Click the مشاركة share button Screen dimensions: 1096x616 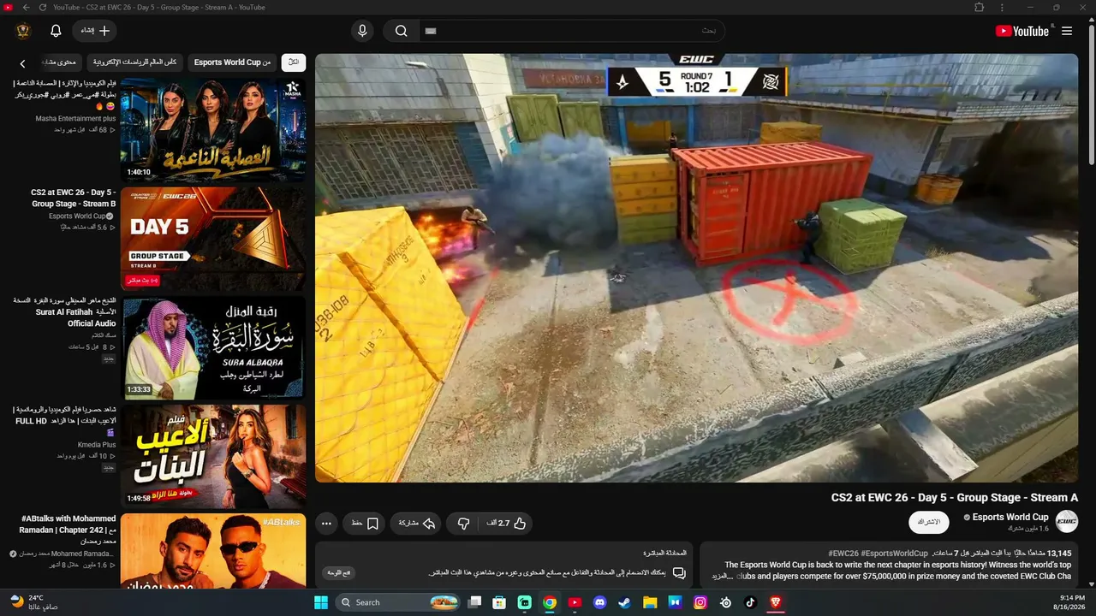pos(417,523)
